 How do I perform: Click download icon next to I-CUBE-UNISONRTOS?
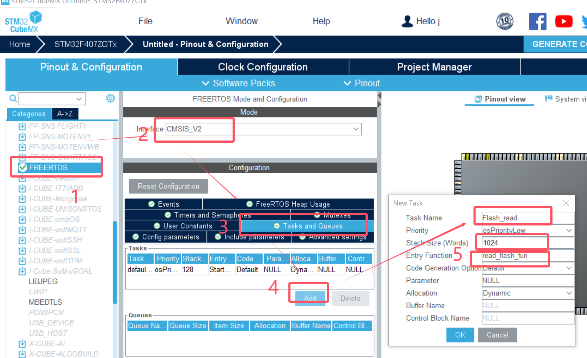coord(22,209)
